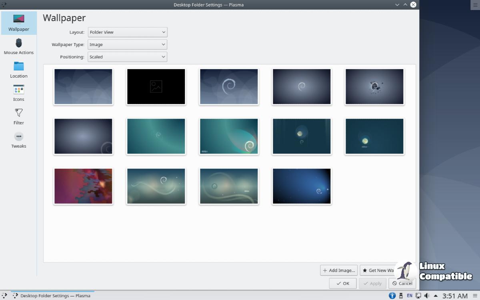Viewport: 480px width, 300px height.
Task: Click the volume speaker tray icon
Action: pos(427,296)
